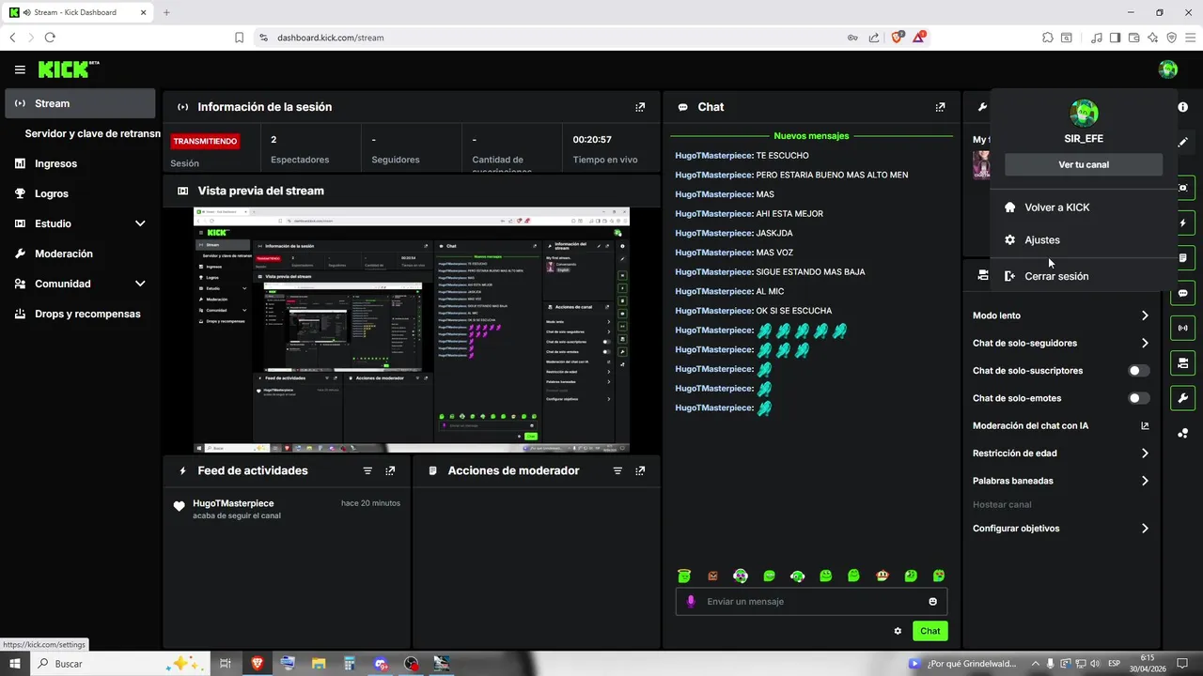Toggle the broadcast signal sidebar icon
Screen dimensions: 1203x676
[1183, 328]
